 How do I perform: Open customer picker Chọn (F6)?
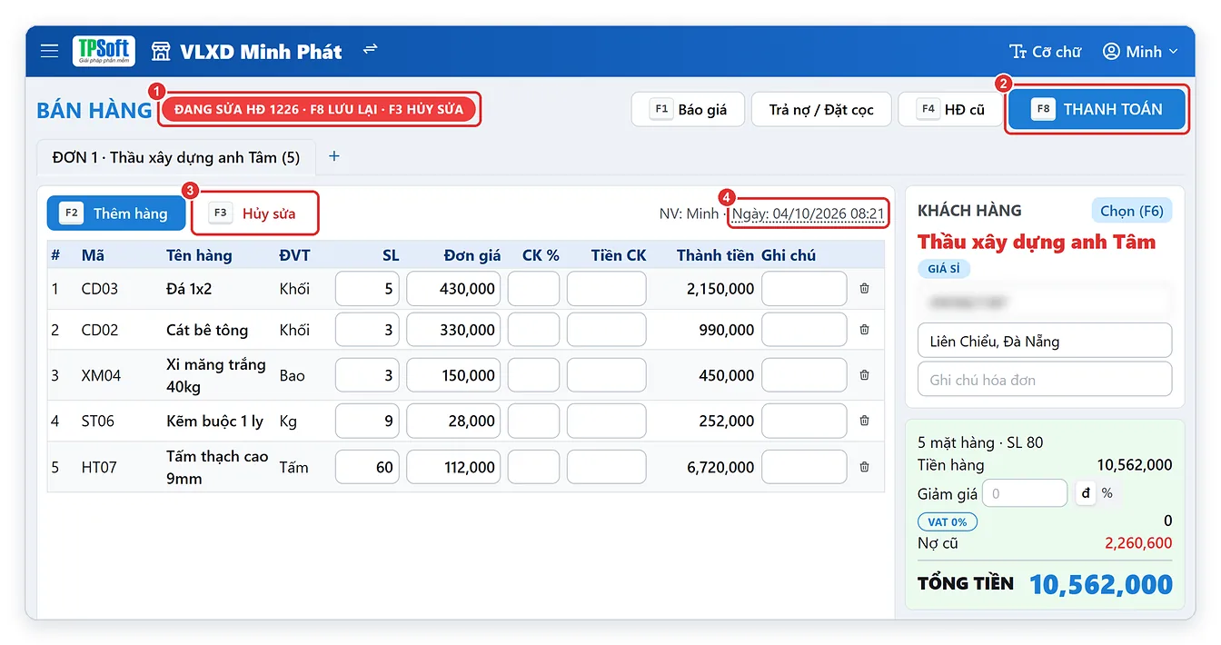click(x=1131, y=211)
